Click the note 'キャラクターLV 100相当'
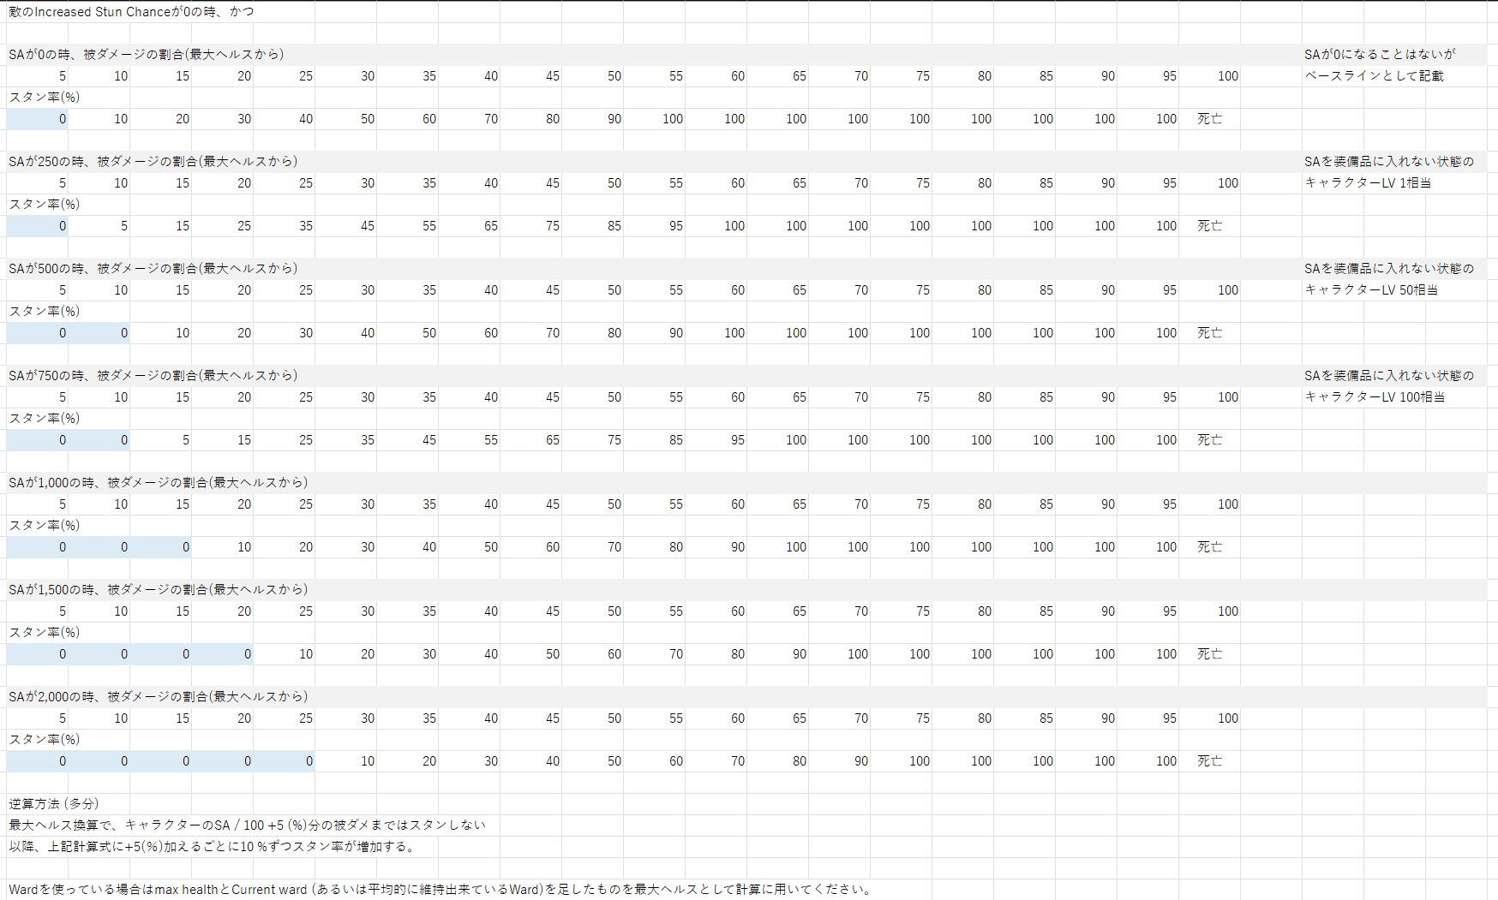Screen dimensions: 1498x900 1375,396
